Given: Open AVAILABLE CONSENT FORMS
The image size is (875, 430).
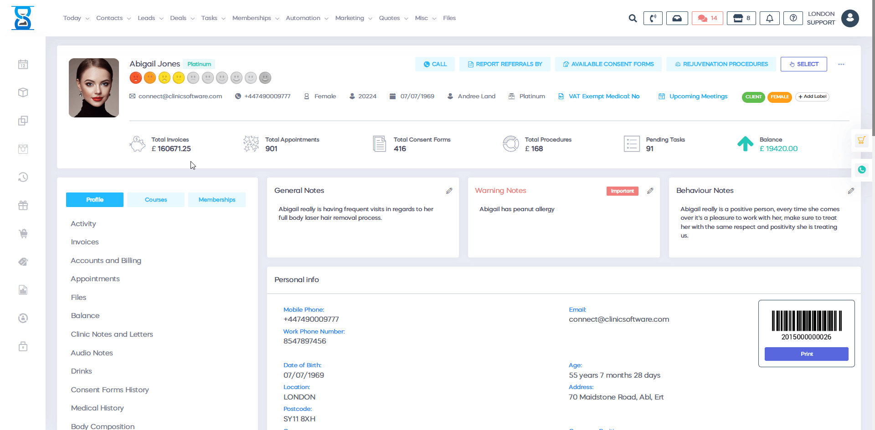Looking at the screenshot, I should pyautogui.click(x=608, y=64).
